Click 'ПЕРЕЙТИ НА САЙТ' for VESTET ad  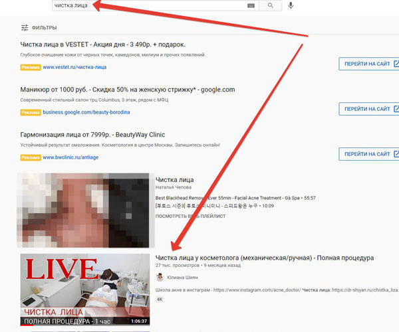(x=368, y=64)
